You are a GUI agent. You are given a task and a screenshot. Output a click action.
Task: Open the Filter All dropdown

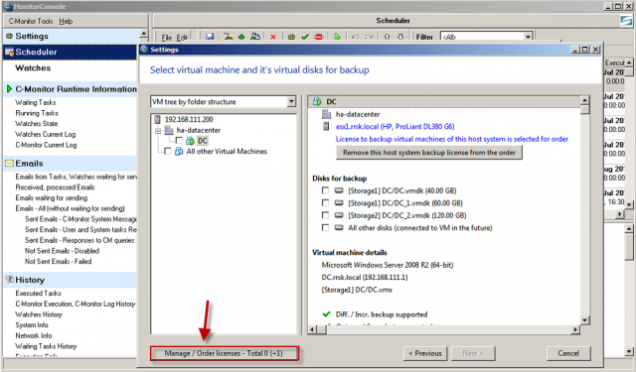coord(528,37)
